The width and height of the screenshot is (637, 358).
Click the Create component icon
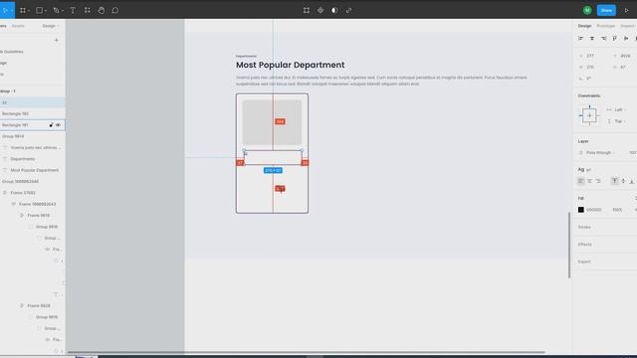(x=320, y=10)
